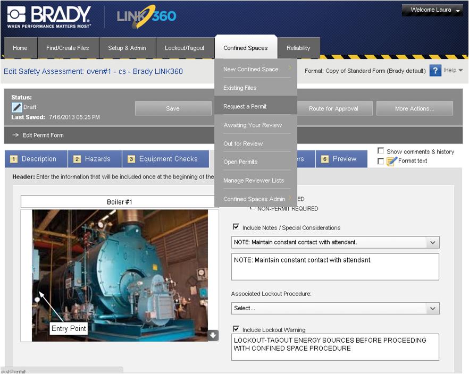The width and height of the screenshot is (469, 374).
Task: Click the Route for Approval button
Action: (333, 108)
